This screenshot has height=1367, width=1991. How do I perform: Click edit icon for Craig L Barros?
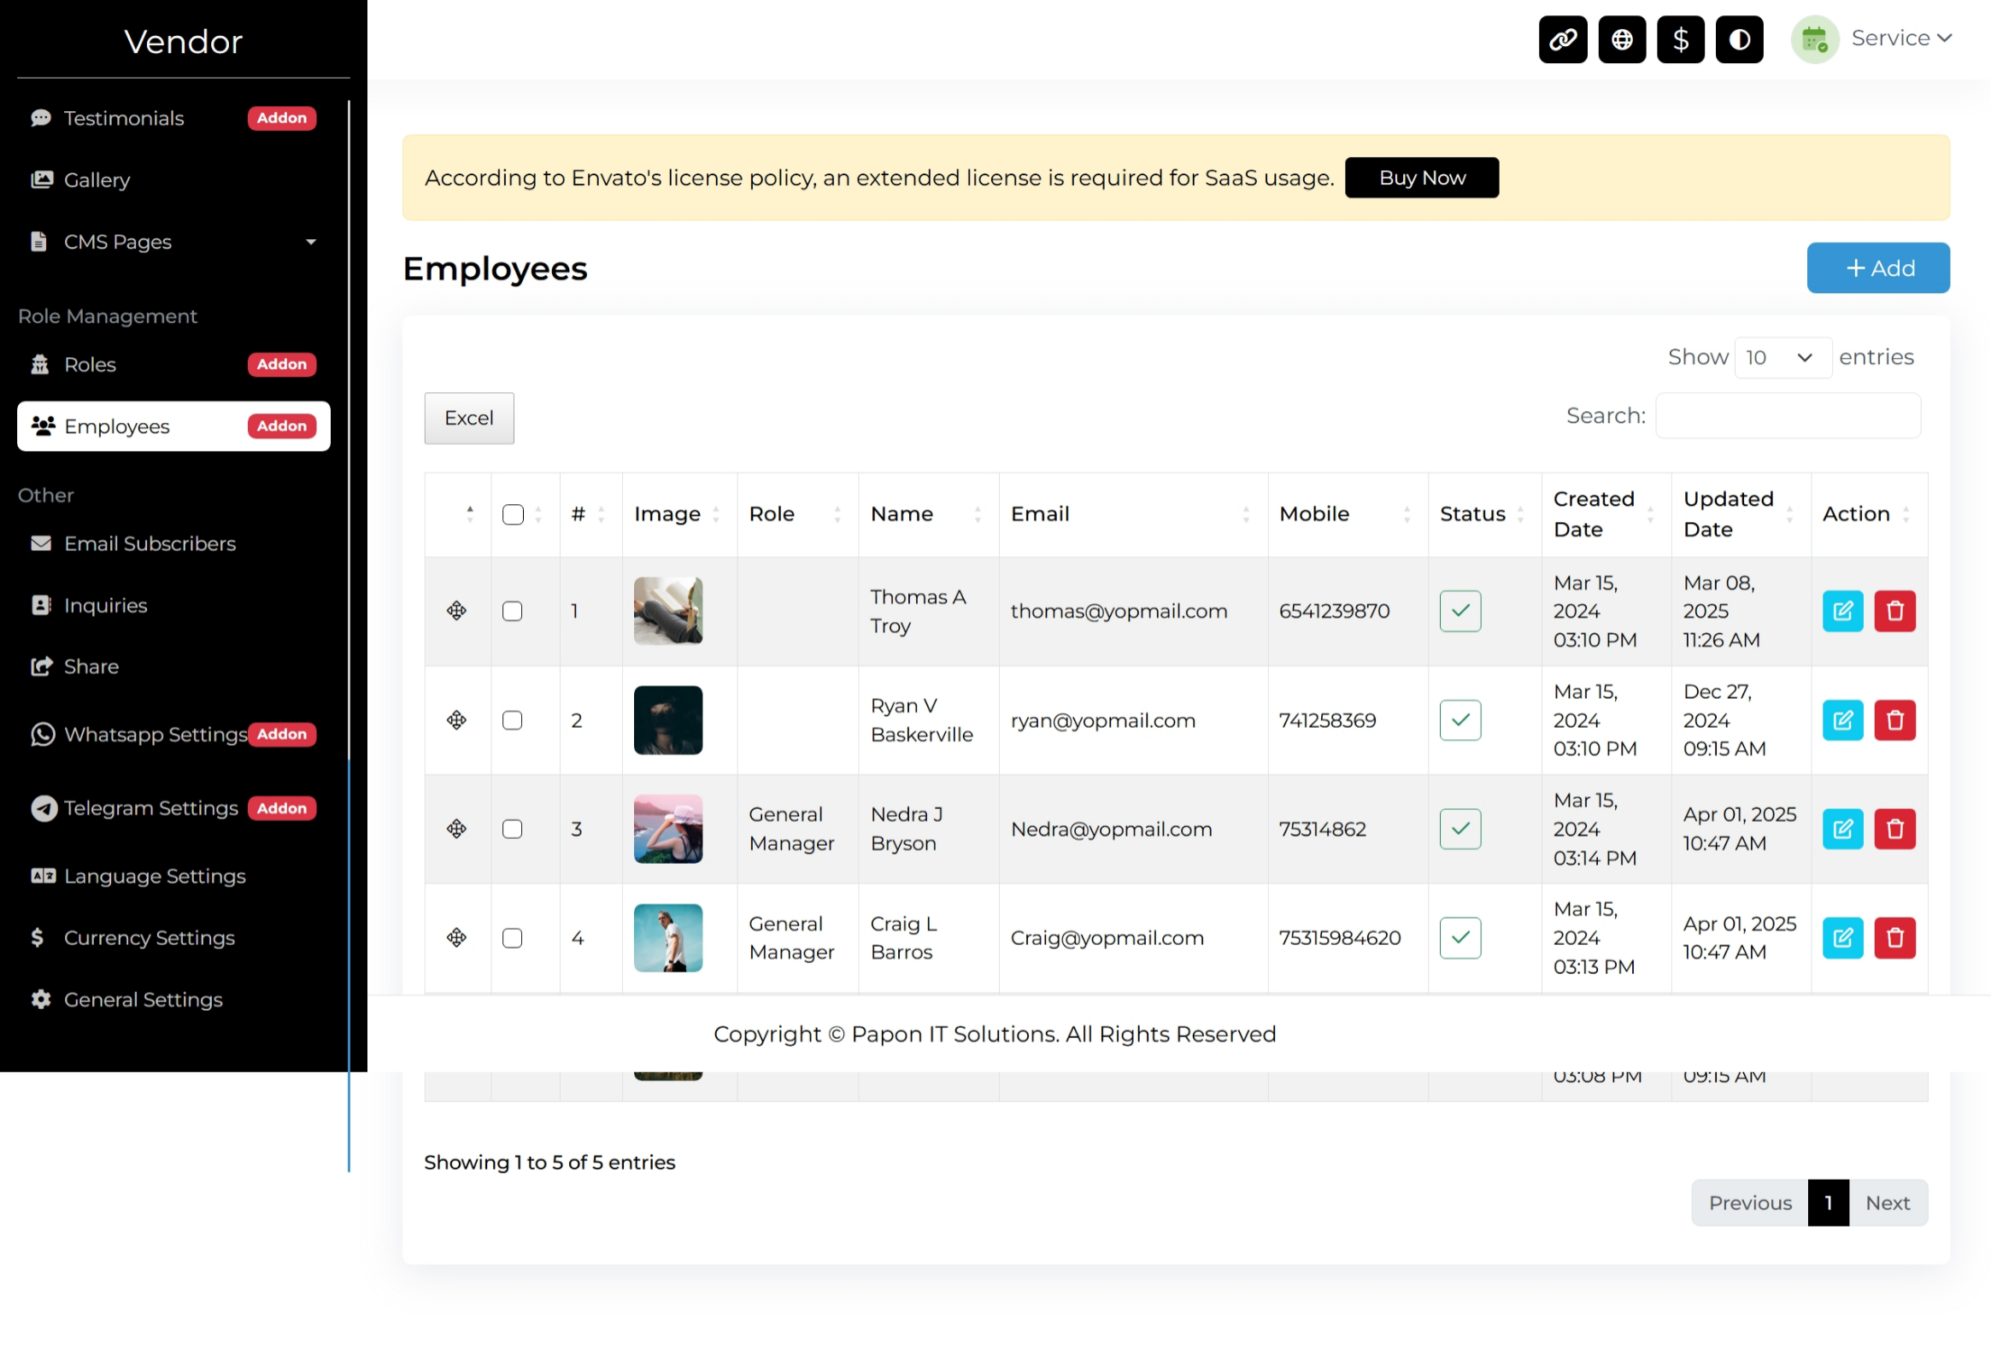pyautogui.click(x=1842, y=938)
